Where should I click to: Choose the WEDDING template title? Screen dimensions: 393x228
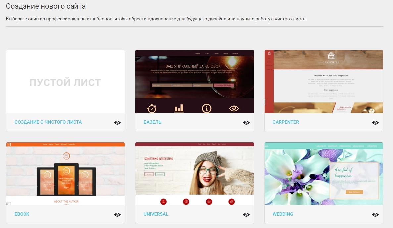[x=283, y=214]
